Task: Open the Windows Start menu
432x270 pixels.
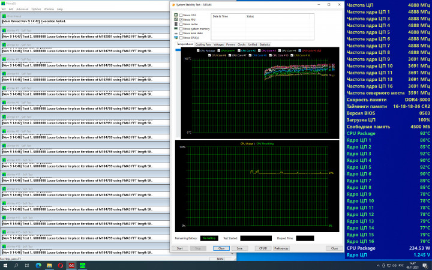Action: pyautogui.click(x=5, y=266)
